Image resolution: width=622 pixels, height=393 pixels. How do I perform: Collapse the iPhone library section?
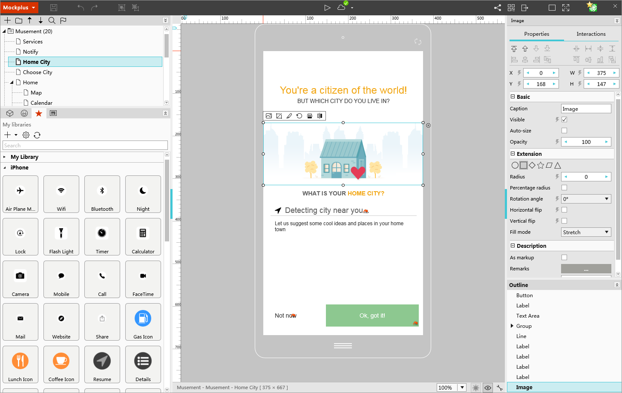(x=5, y=168)
